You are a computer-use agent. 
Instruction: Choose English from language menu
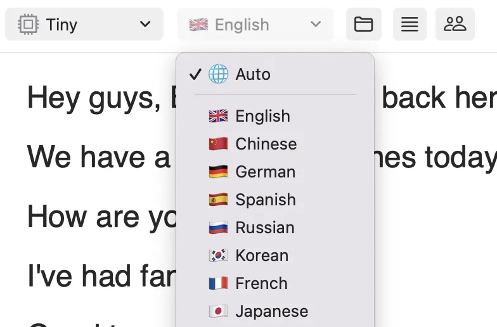[275, 116]
